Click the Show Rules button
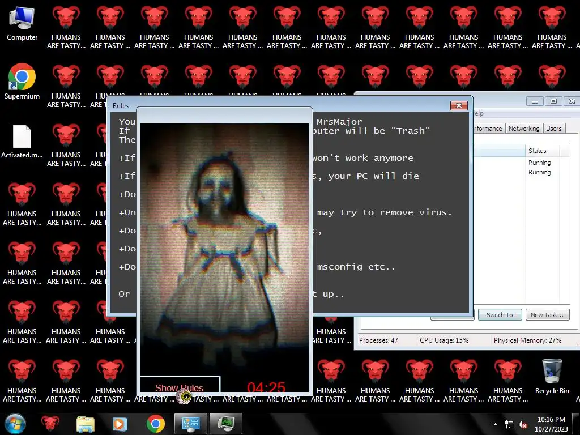Viewport: 580px width, 435px height. 180,385
